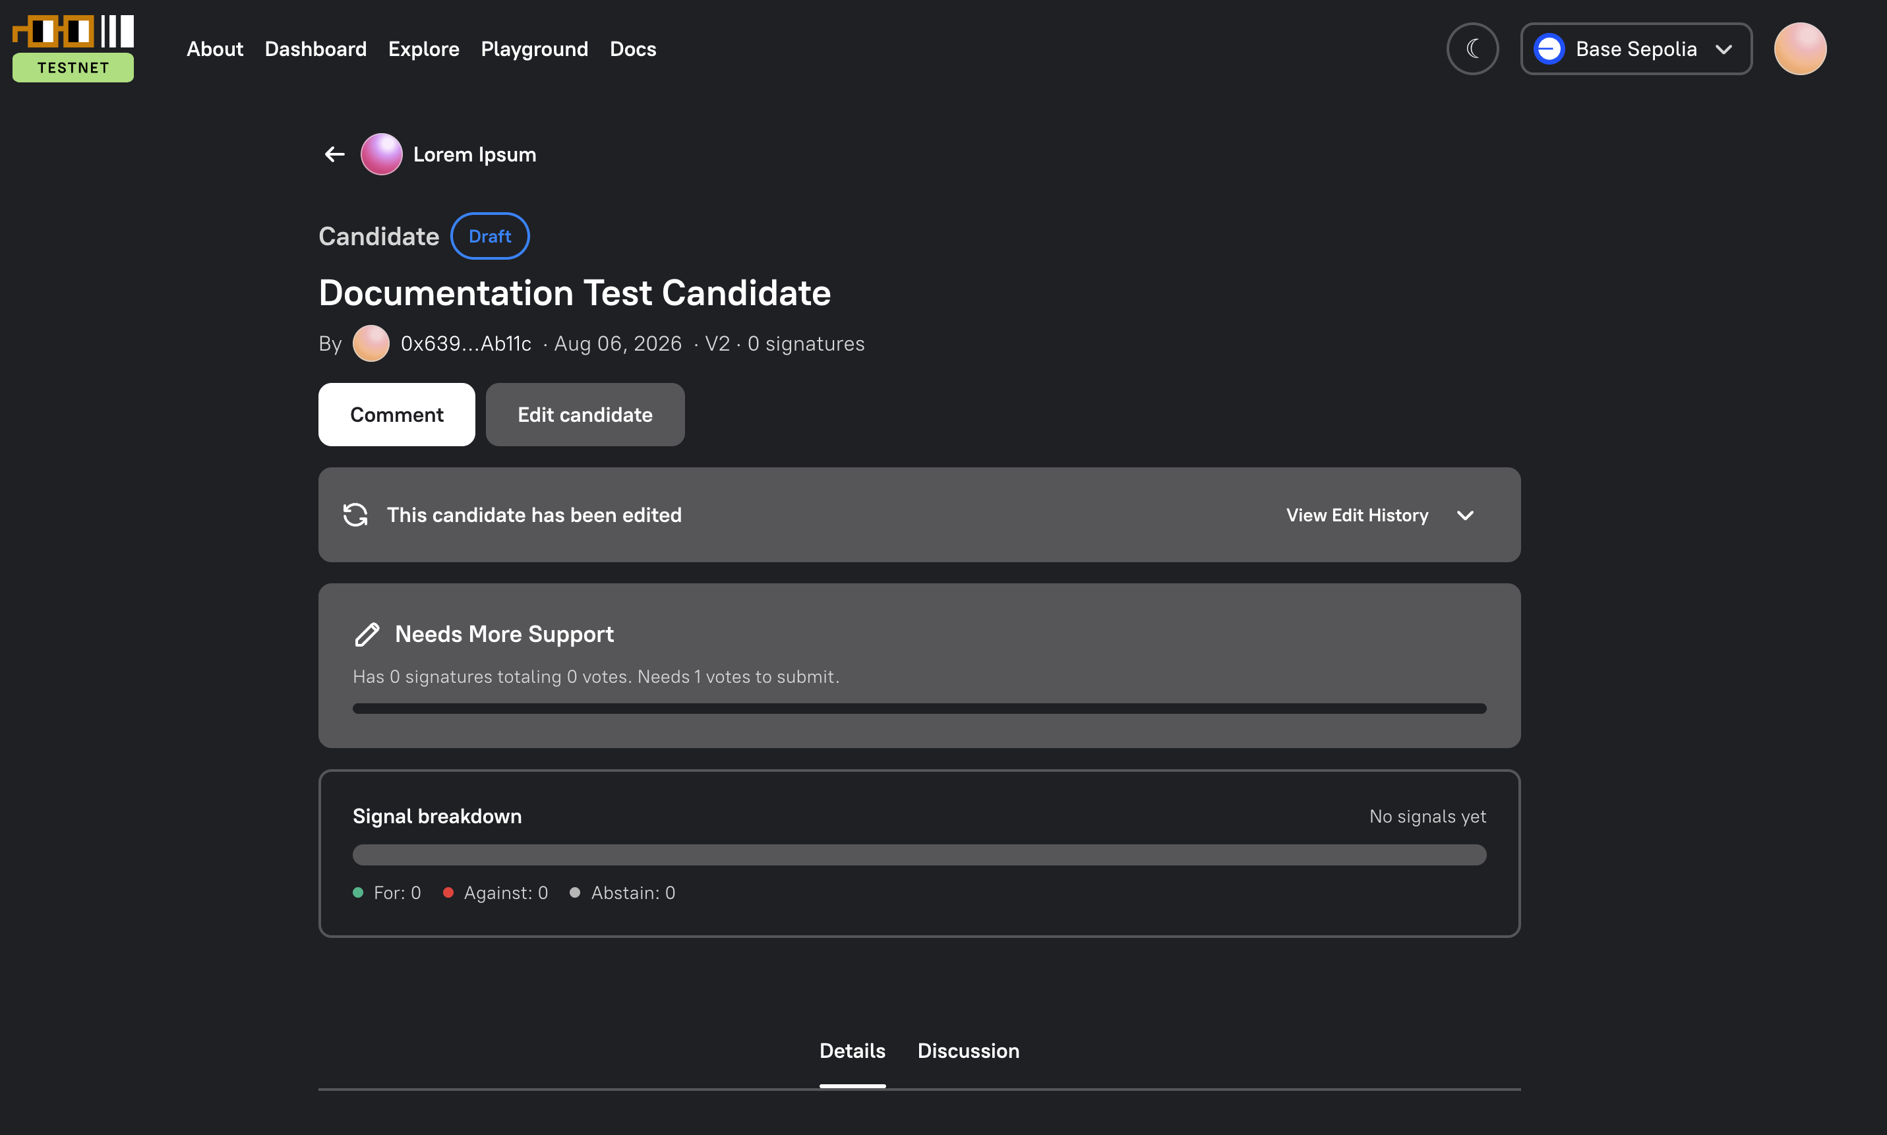The image size is (1887, 1135).
Task: Click the 'Documentation Test Candidate' title
Action: (574, 293)
